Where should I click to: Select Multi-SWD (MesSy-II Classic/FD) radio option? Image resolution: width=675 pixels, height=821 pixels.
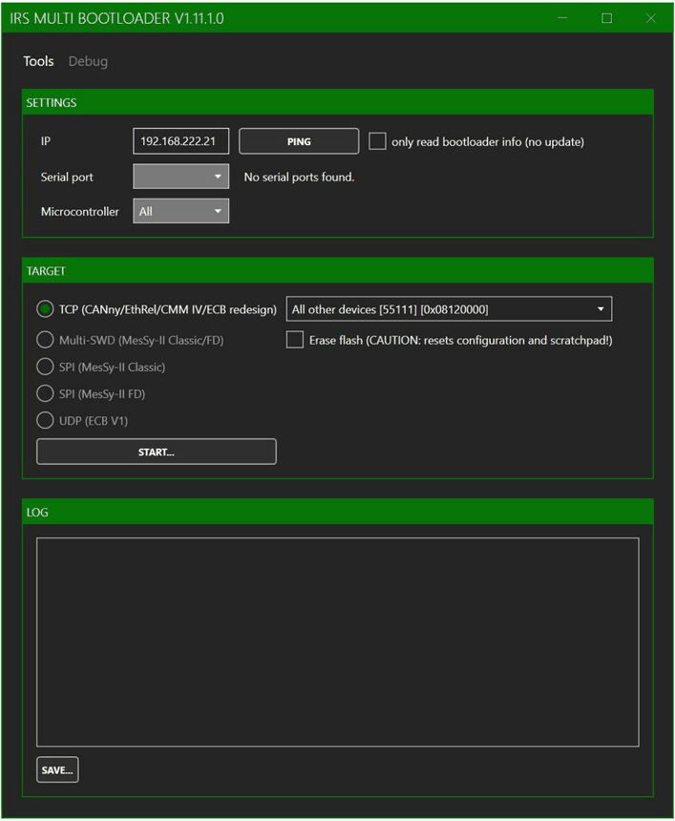[x=45, y=340]
